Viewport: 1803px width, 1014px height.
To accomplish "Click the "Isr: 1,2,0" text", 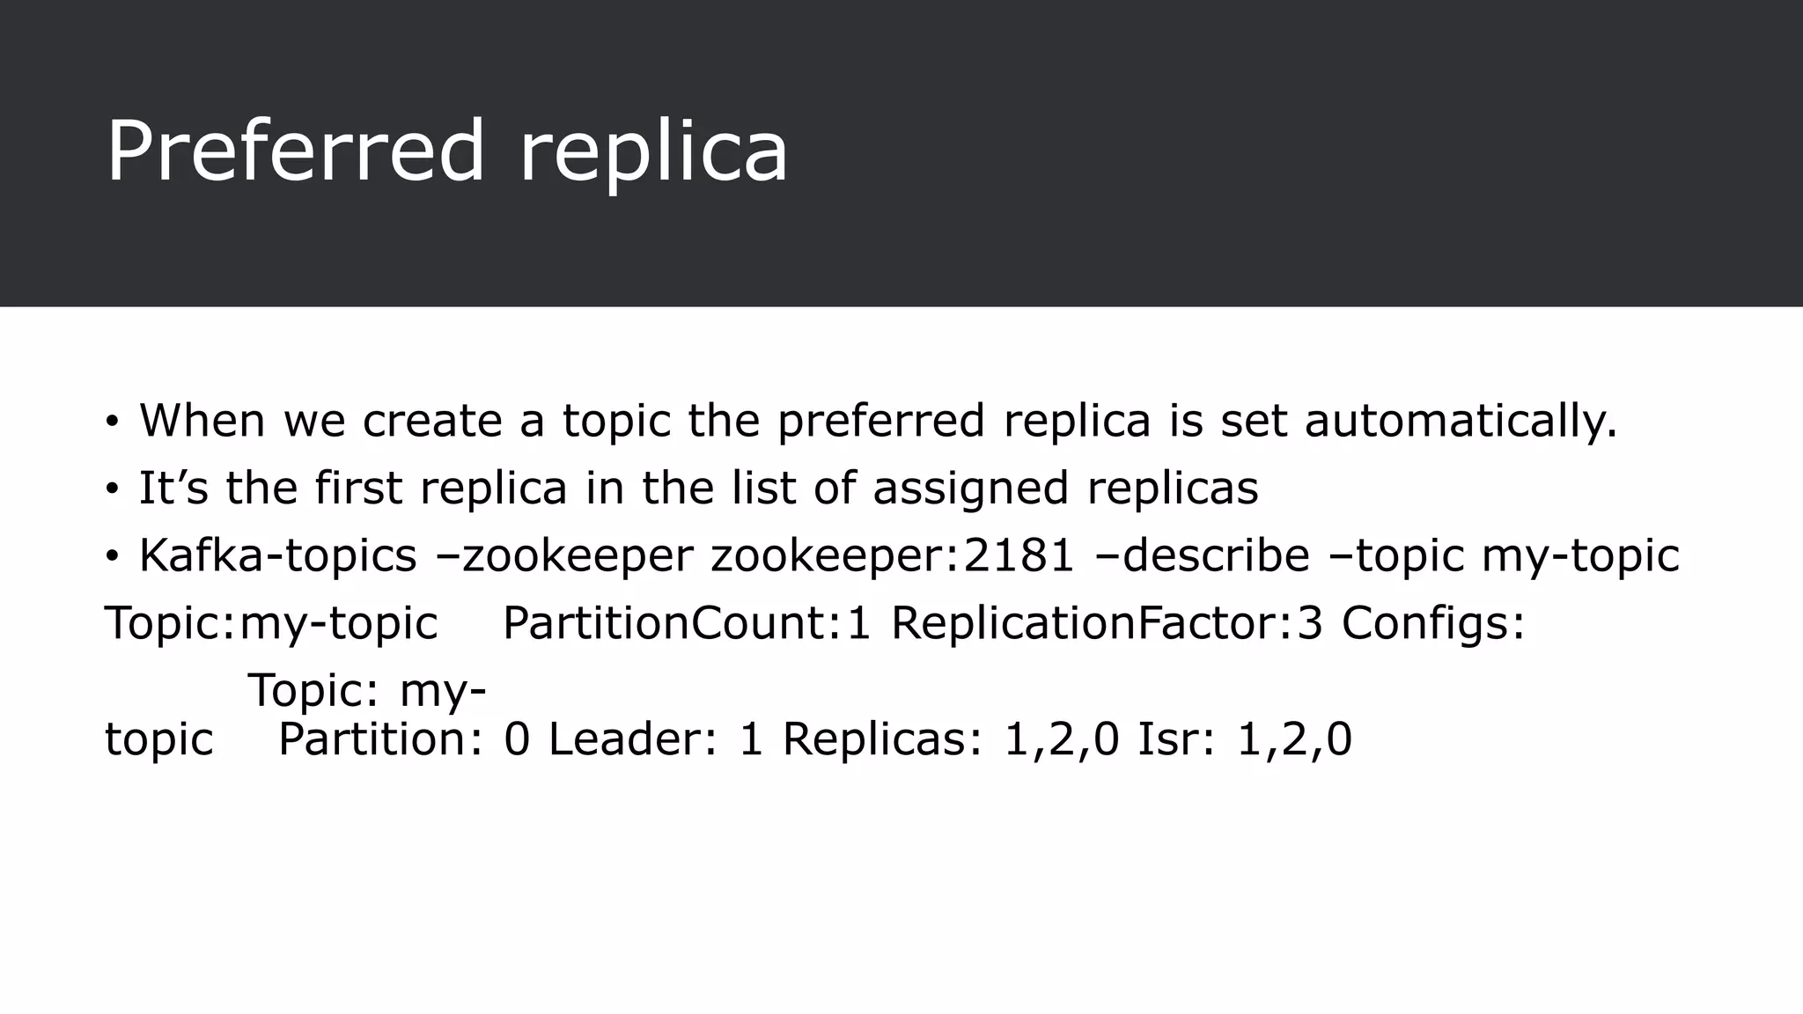I will (x=1245, y=738).
